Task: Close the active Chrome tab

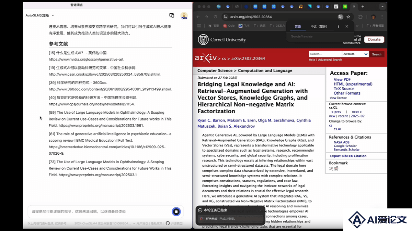Action: (x=354, y=7)
